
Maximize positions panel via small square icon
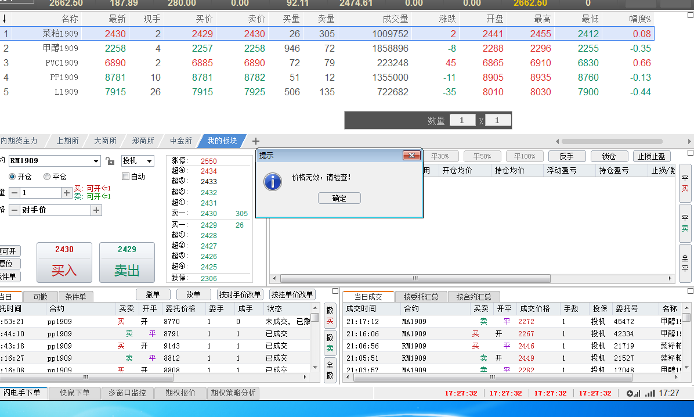click(689, 153)
